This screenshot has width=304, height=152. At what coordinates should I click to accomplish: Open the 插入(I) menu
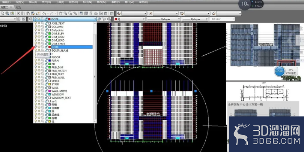point(33,2)
